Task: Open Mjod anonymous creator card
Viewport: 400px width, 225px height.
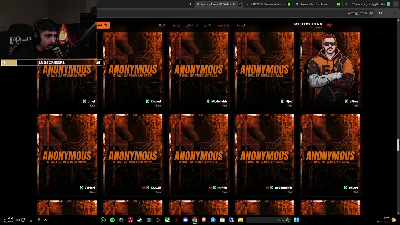Action: [264, 71]
